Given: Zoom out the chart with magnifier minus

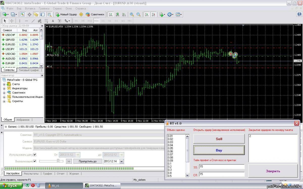Looking at the screenshot, I should point(138,14).
